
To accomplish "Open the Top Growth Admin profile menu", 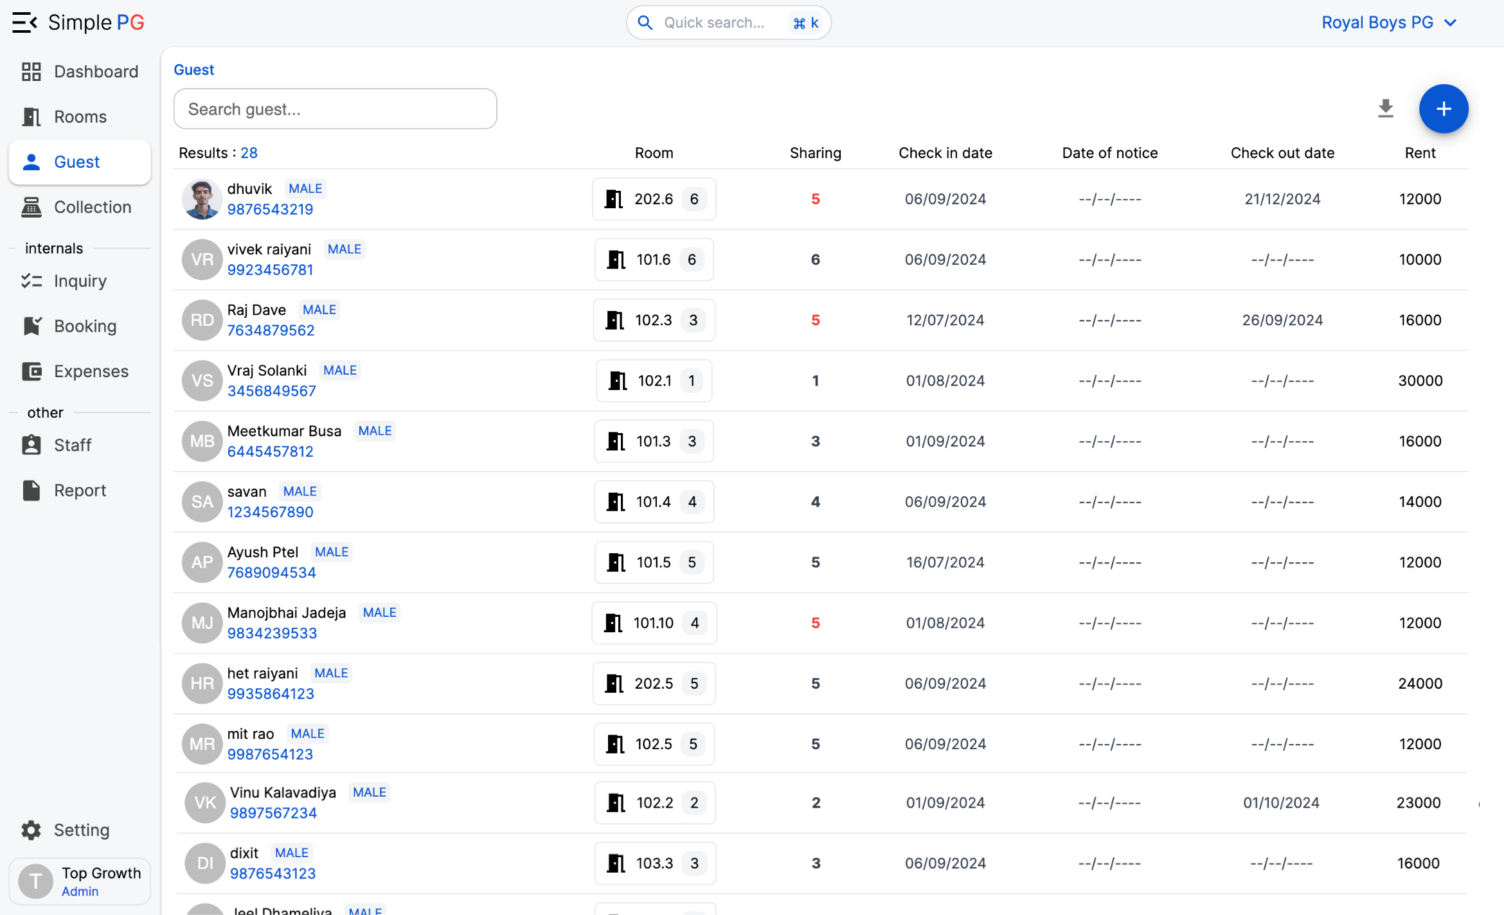I will (80, 881).
